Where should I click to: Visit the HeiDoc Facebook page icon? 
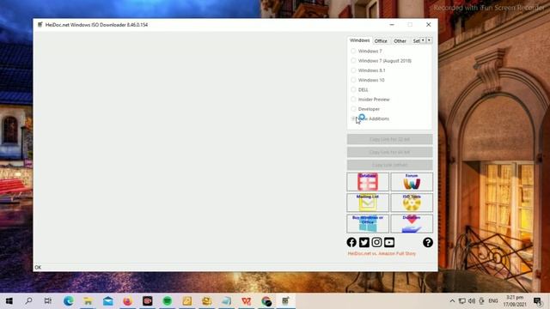click(351, 242)
